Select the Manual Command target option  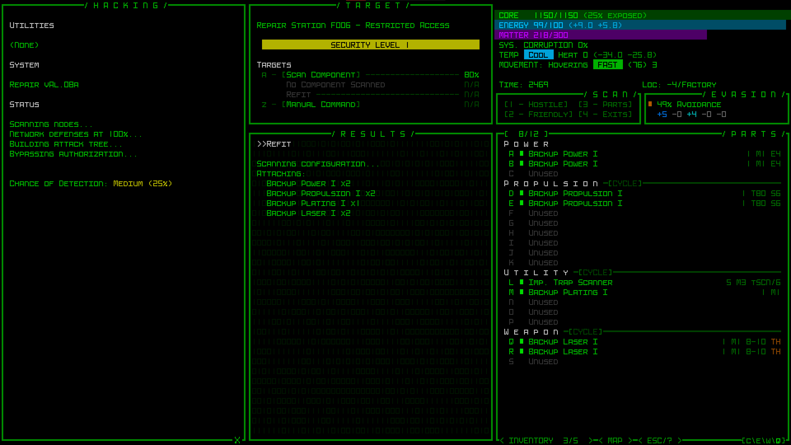[x=321, y=104]
